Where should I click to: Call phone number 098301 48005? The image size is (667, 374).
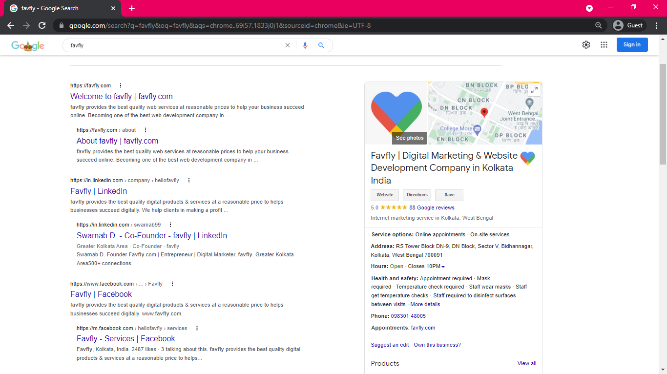[408, 316]
